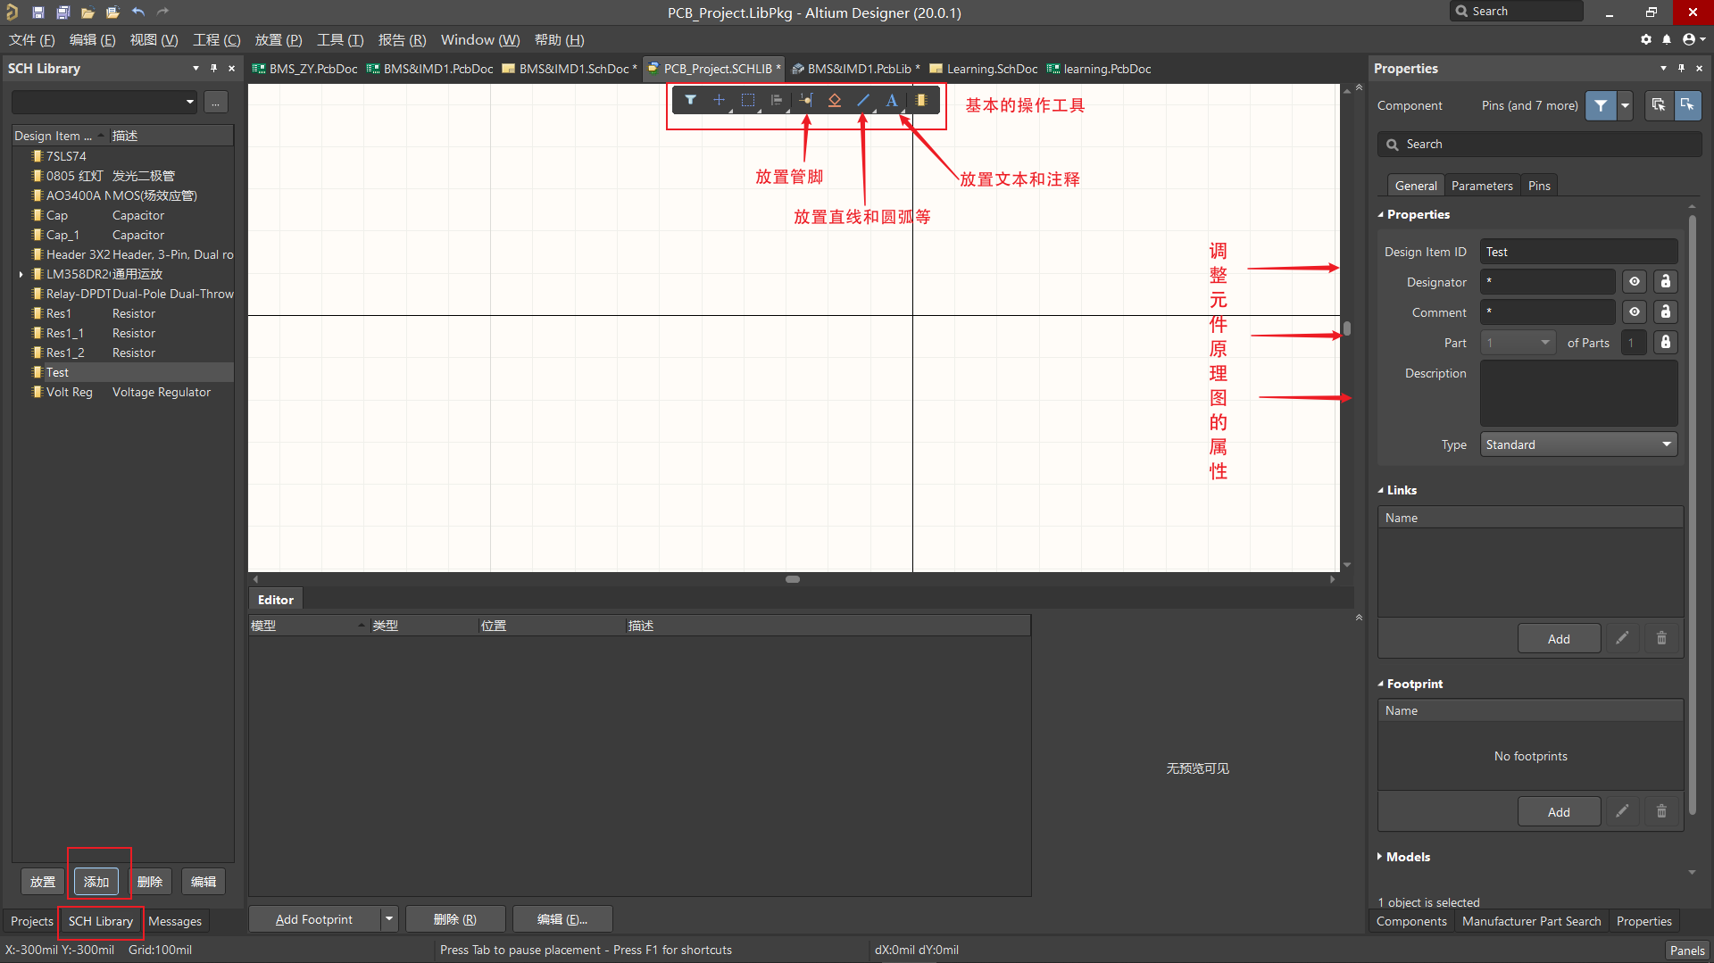Screen dimensions: 1714x963
Task: Click the Panels button in status bar
Action: (1686, 951)
